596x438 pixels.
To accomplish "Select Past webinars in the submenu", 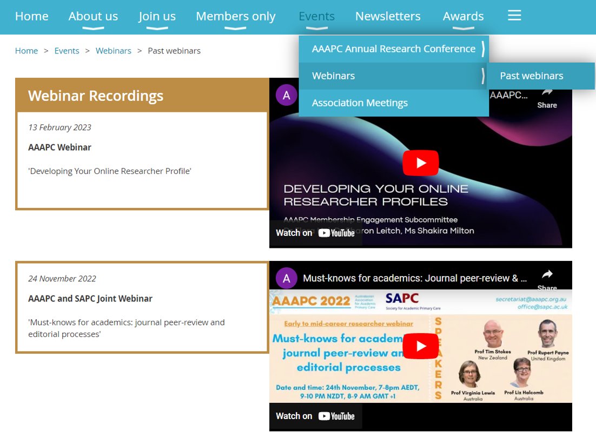I will tap(532, 76).
